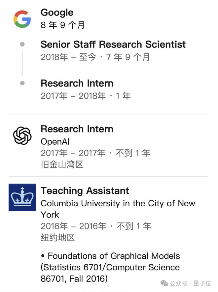Image resolution: width=218 pixels, height=292 pixels.
Task: Open the OpenAI Research Intern title
Action: [77, 129]
